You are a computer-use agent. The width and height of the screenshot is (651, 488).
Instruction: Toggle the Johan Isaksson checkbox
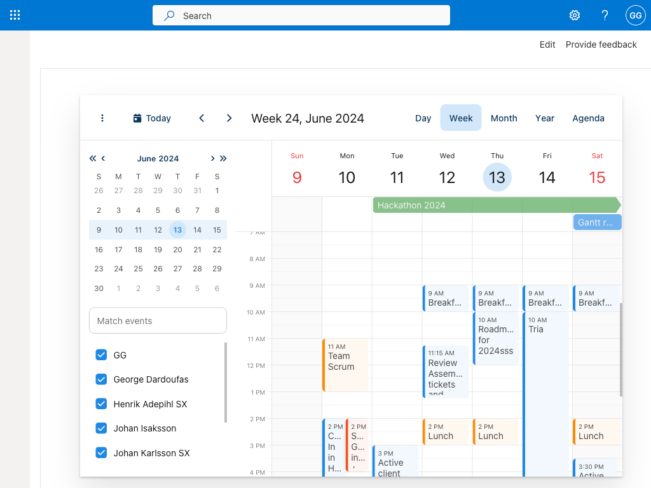click(x=101, y=428)
